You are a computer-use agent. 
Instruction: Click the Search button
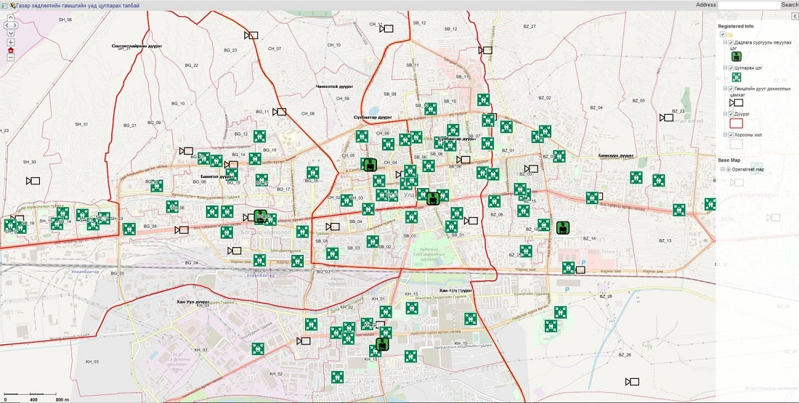(x=790, y=5)
